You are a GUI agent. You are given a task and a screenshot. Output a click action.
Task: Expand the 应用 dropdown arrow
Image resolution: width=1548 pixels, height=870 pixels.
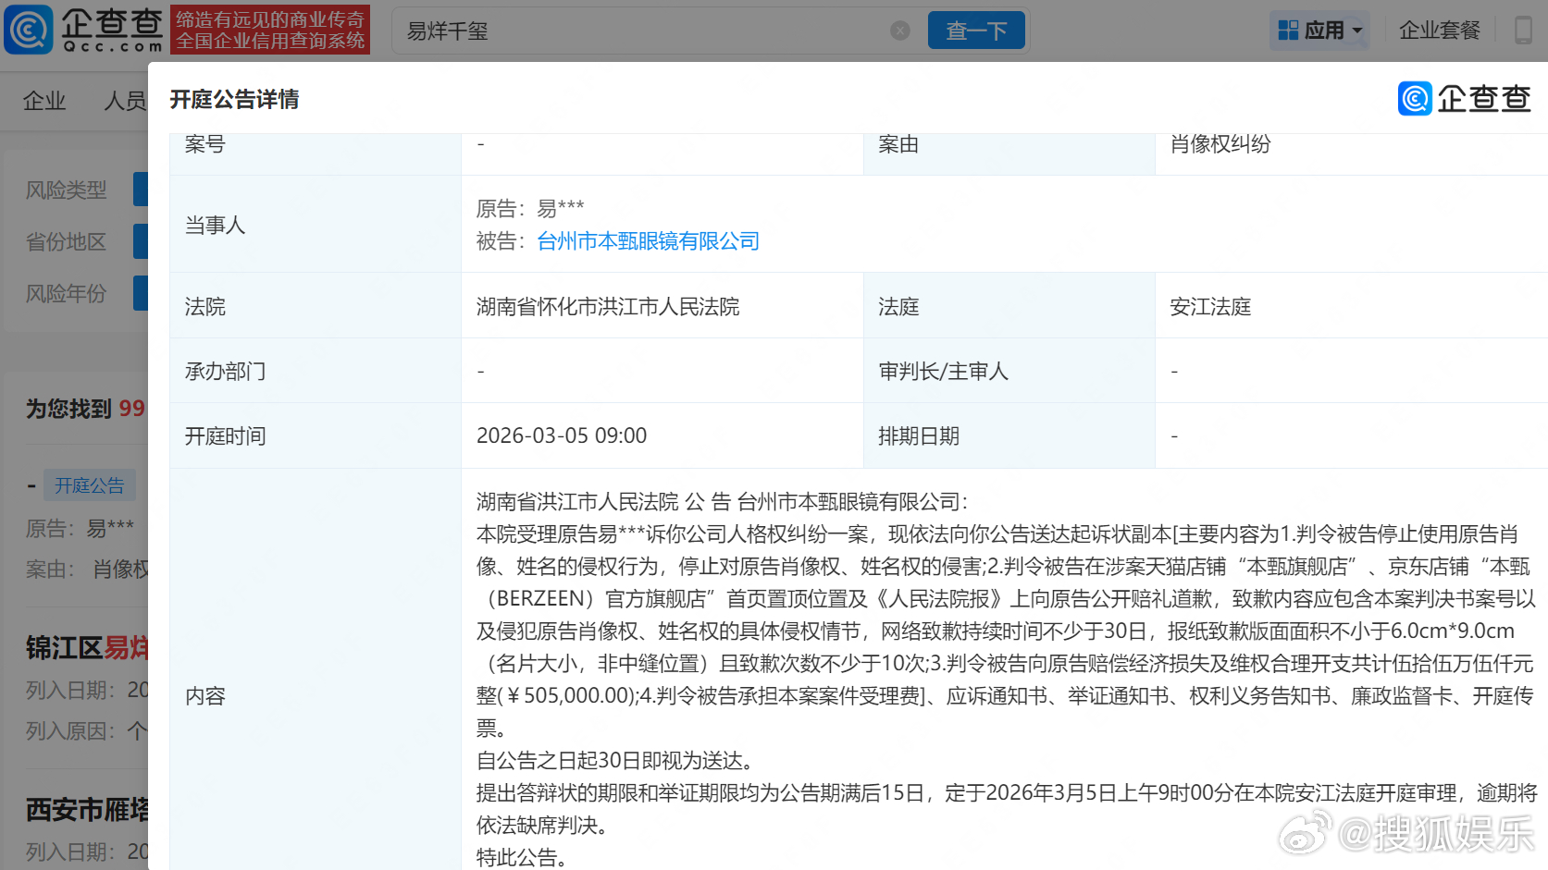pos(1357,31)
